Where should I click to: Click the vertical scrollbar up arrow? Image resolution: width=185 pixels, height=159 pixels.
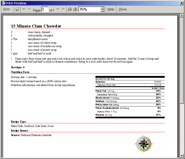(x=182, y=16)
